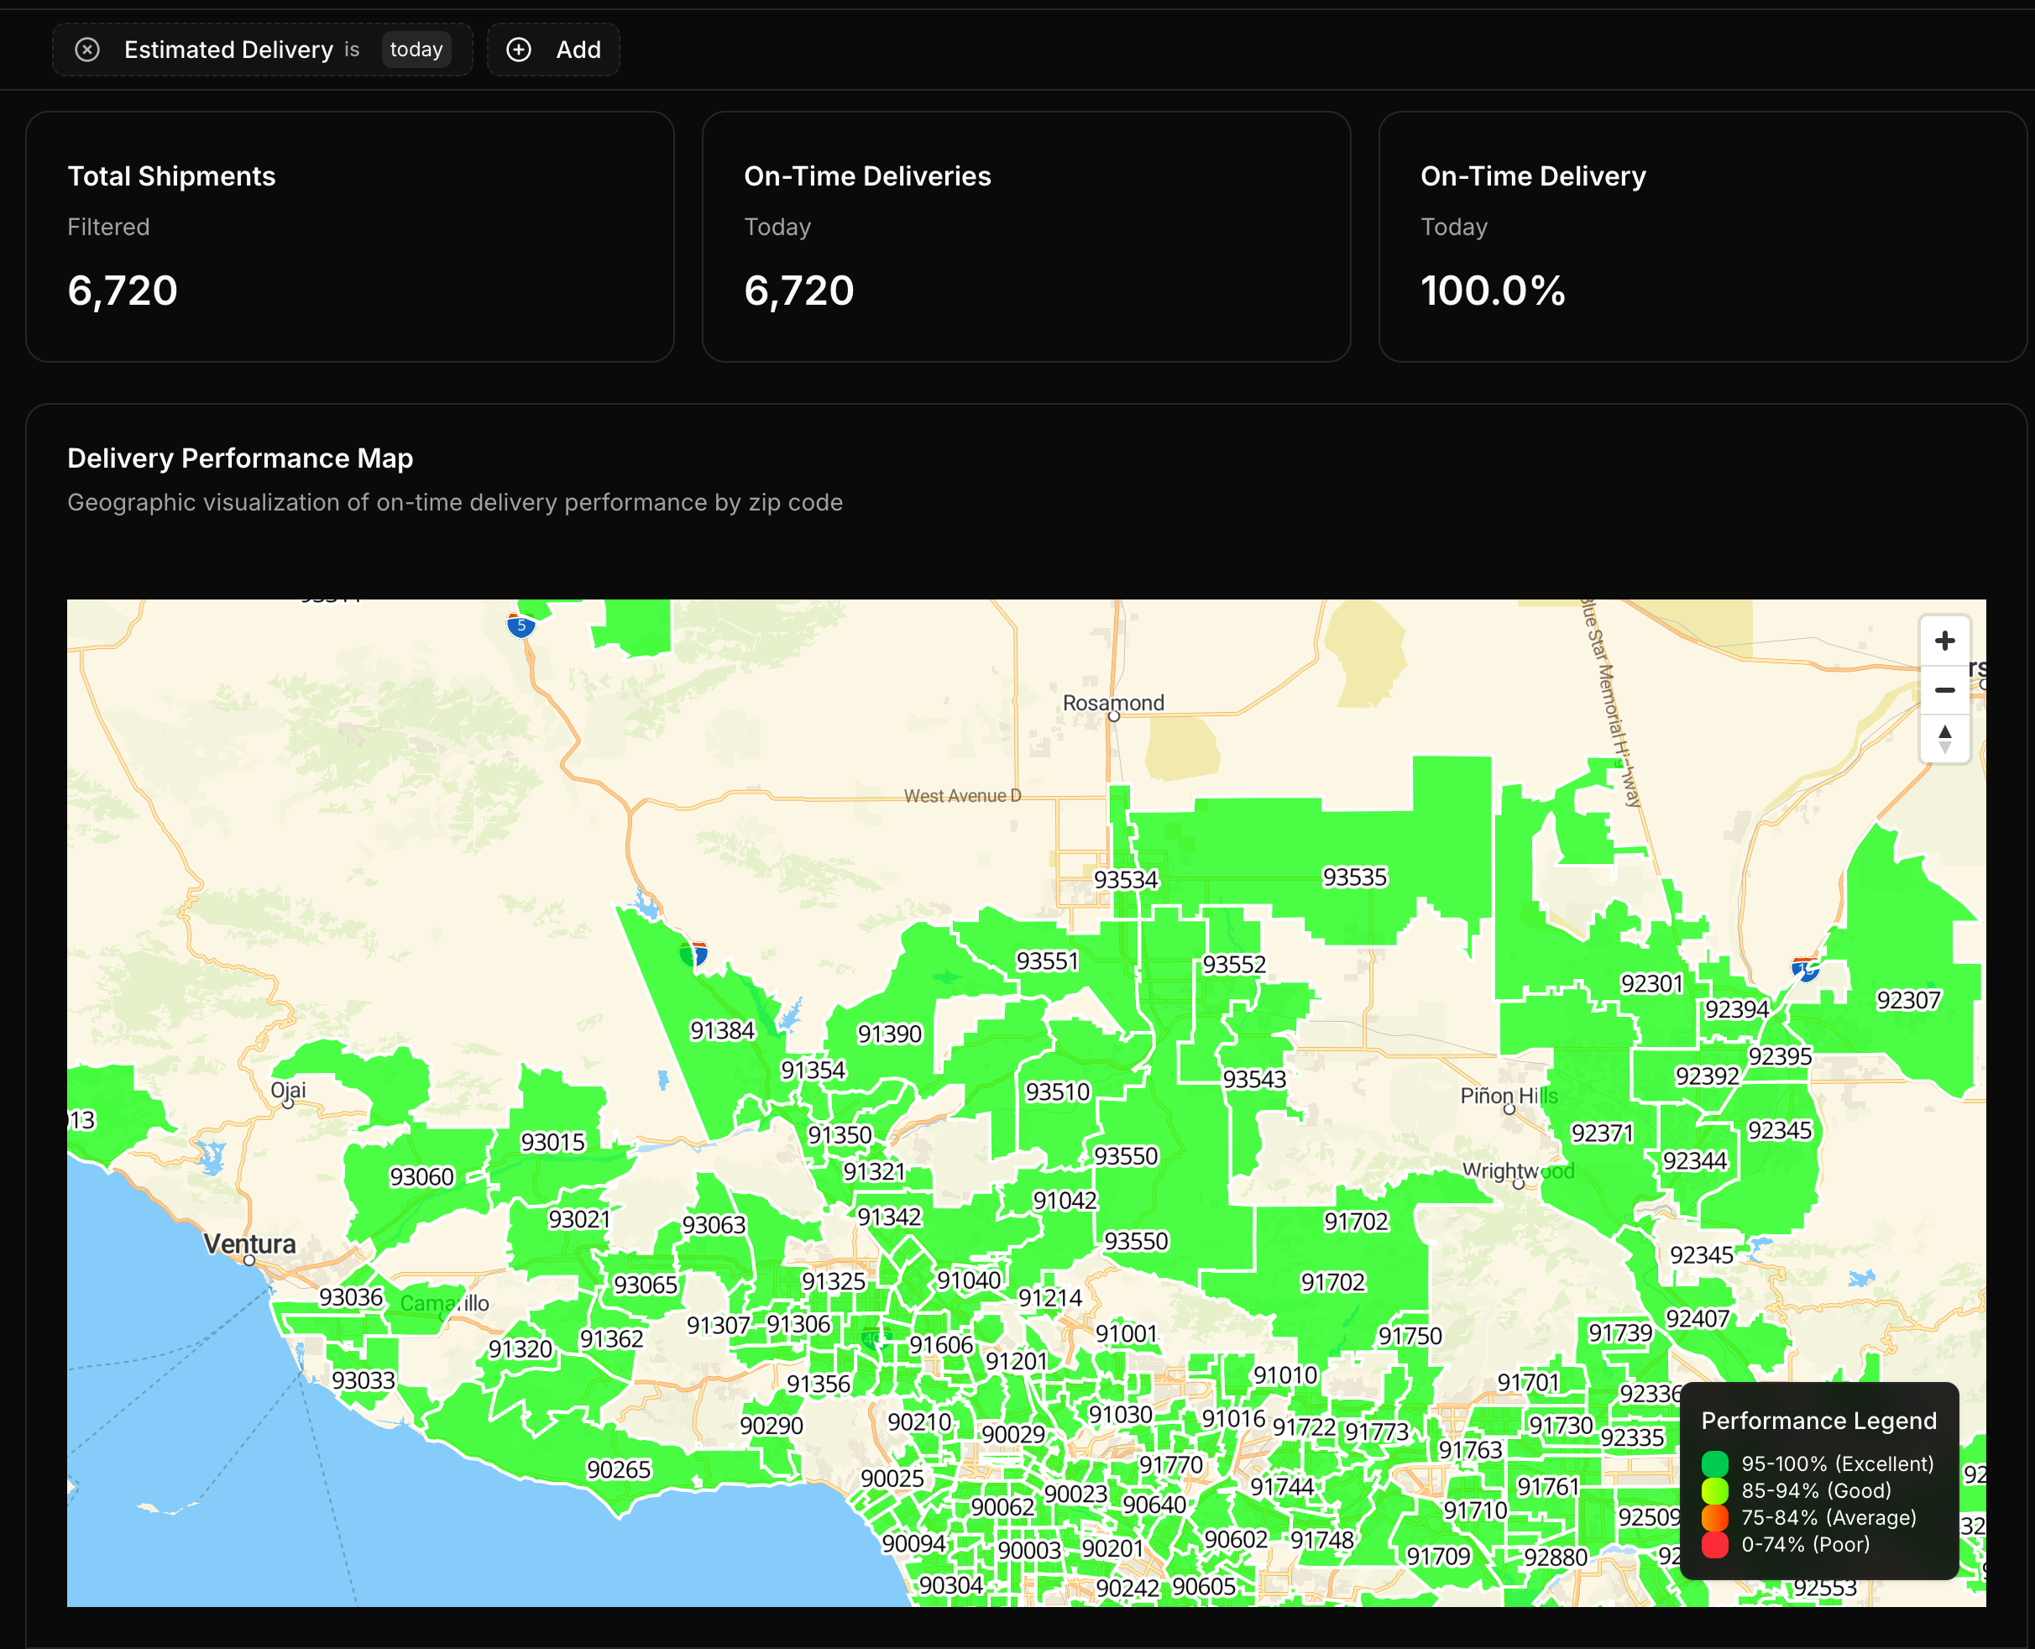Viewport: 2035px width, 1649px height.
Task: Click green Excellent legend swatch
Action: pyautogui.click(x=1714, y=1463)
